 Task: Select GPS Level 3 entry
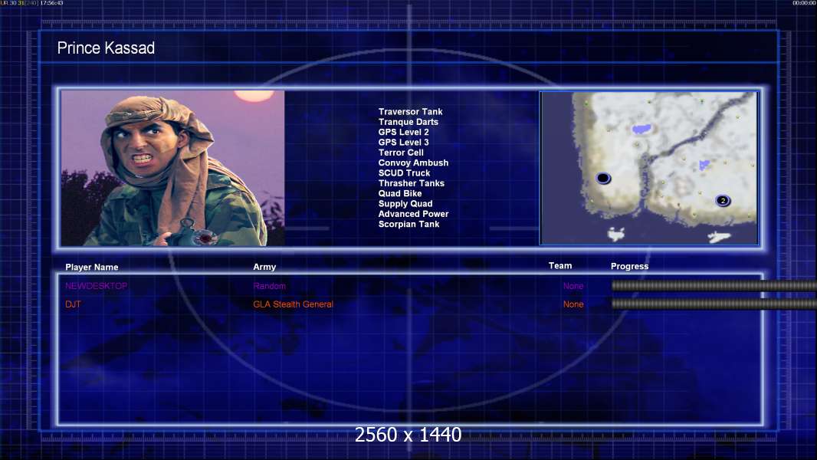tap(404, 143)
